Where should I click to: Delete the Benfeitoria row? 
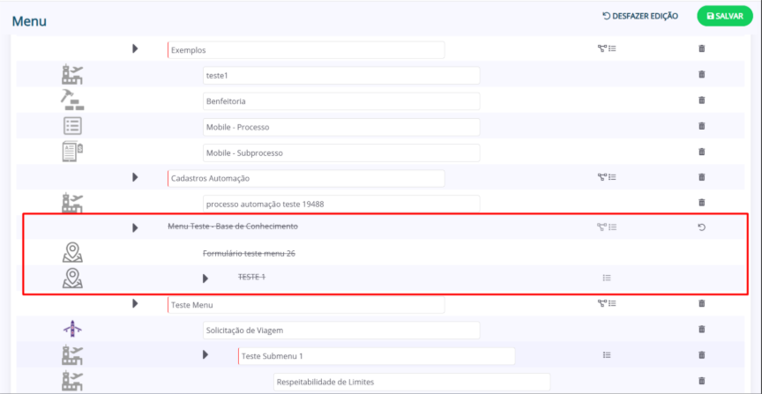click(701, 100)
